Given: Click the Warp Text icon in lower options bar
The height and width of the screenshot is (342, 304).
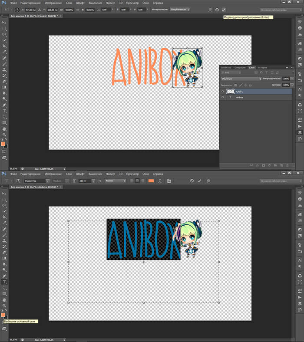Looking at the screenshot, I should [x=160, y=180].
